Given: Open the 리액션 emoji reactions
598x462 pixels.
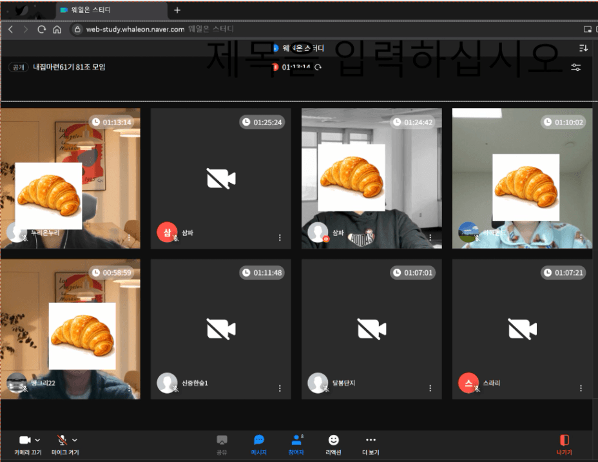Looking at the screenshot, I should point(333,443).
